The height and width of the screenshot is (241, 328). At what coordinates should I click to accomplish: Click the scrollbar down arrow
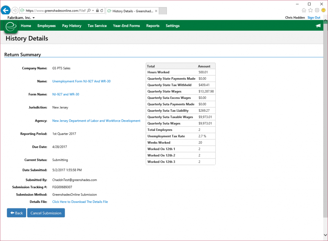click(325, 235)
